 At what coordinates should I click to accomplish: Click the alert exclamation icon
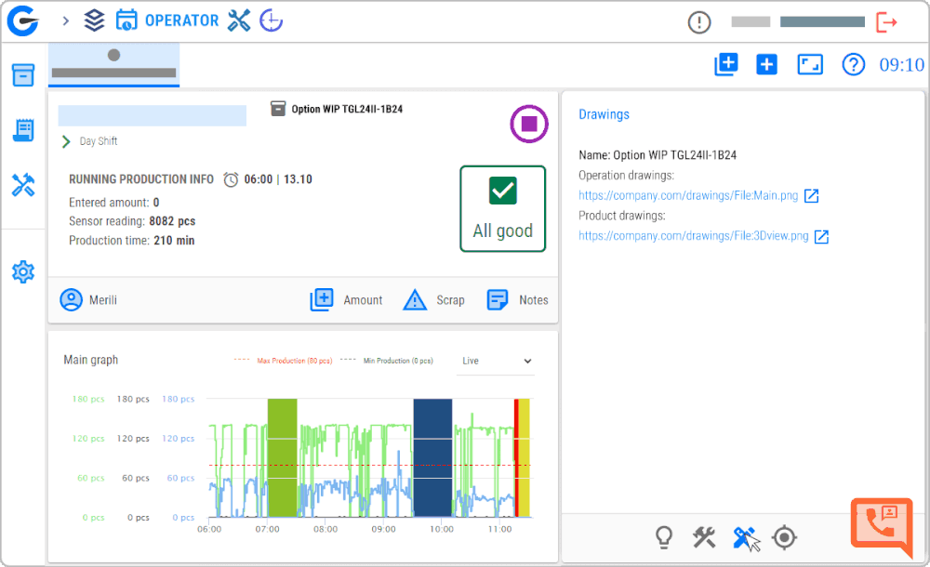click(x=699, y=22)
